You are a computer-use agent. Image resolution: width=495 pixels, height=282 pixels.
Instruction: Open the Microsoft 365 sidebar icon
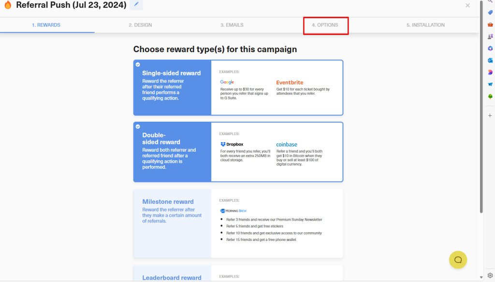490,48
